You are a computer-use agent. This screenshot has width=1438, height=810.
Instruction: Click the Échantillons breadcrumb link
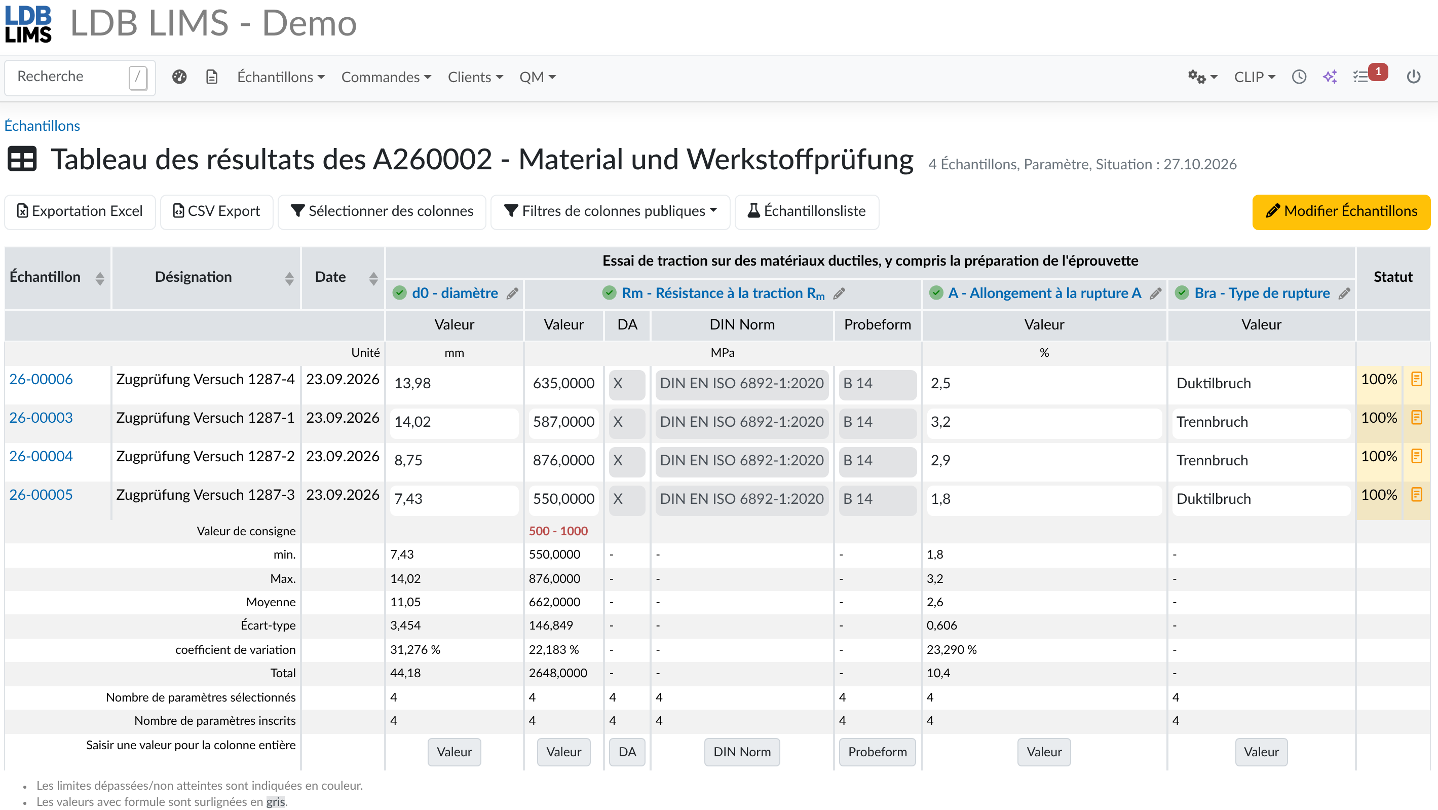[42, 126]
